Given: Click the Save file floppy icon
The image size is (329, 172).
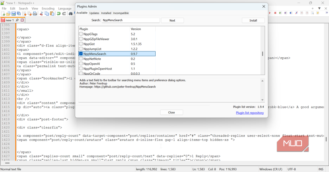Looking at the screenshot, I should point(13,13).
